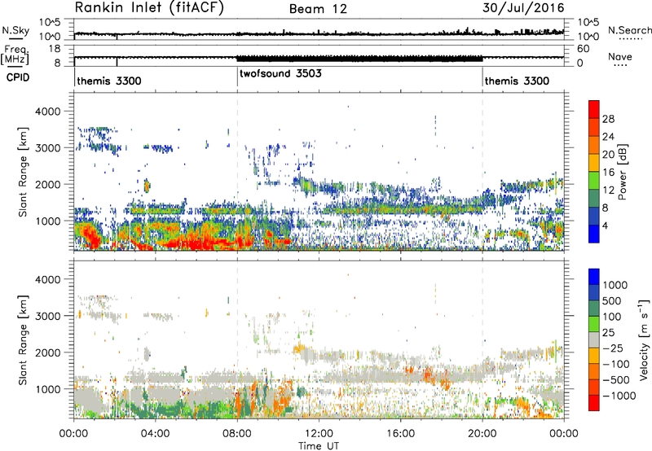Click 'Slant Range [km]' label of velocity panel
Image resolution: width=652 pixels, height=451 pixels.
coord(23,340)
